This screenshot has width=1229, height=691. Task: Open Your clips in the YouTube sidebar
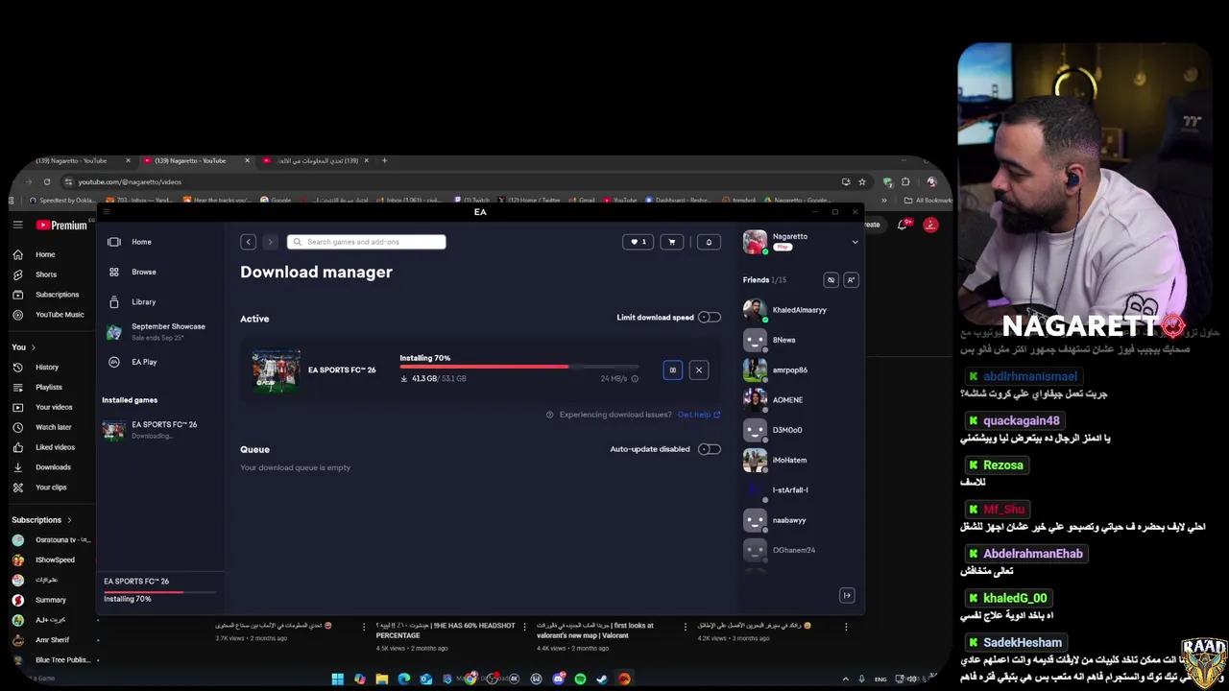(x=51, y=488)
